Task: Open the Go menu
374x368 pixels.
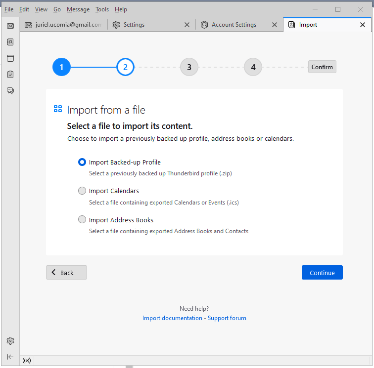Action: (57, 9)
